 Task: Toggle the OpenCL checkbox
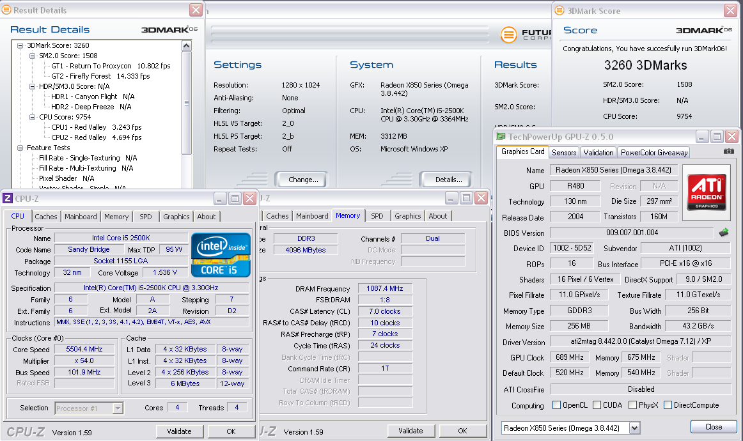557,405
